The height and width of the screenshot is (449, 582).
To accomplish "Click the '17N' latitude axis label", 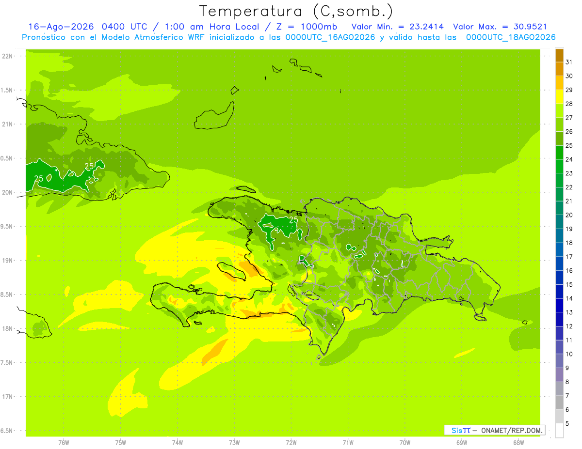I will pyautogui.click(x=8, y=397).
